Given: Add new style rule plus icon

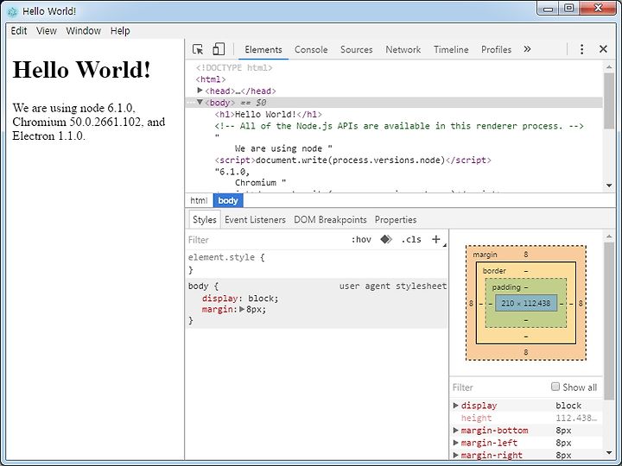Looking at the screenshot, I should tap(436, 239).
